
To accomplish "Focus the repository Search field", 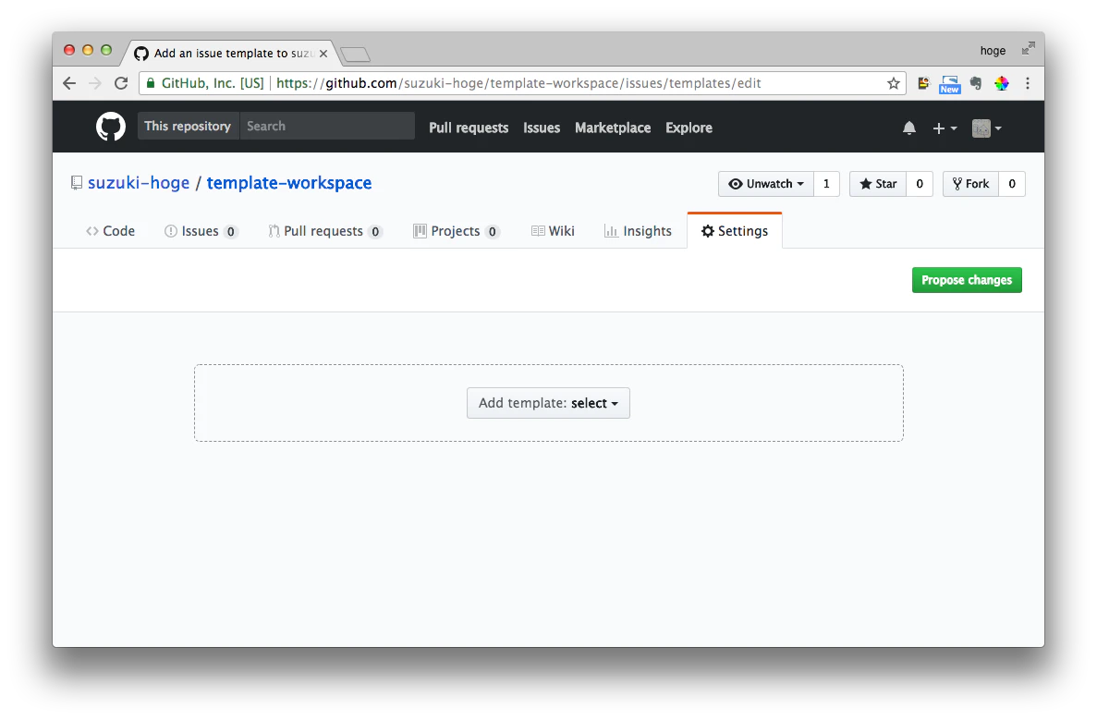I will click(x=327, y=126).
